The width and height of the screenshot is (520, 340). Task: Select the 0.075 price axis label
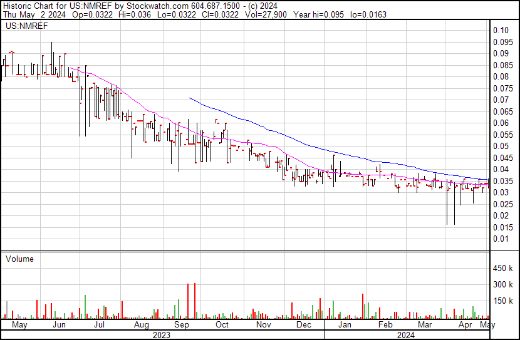click(x=503, y=88)
